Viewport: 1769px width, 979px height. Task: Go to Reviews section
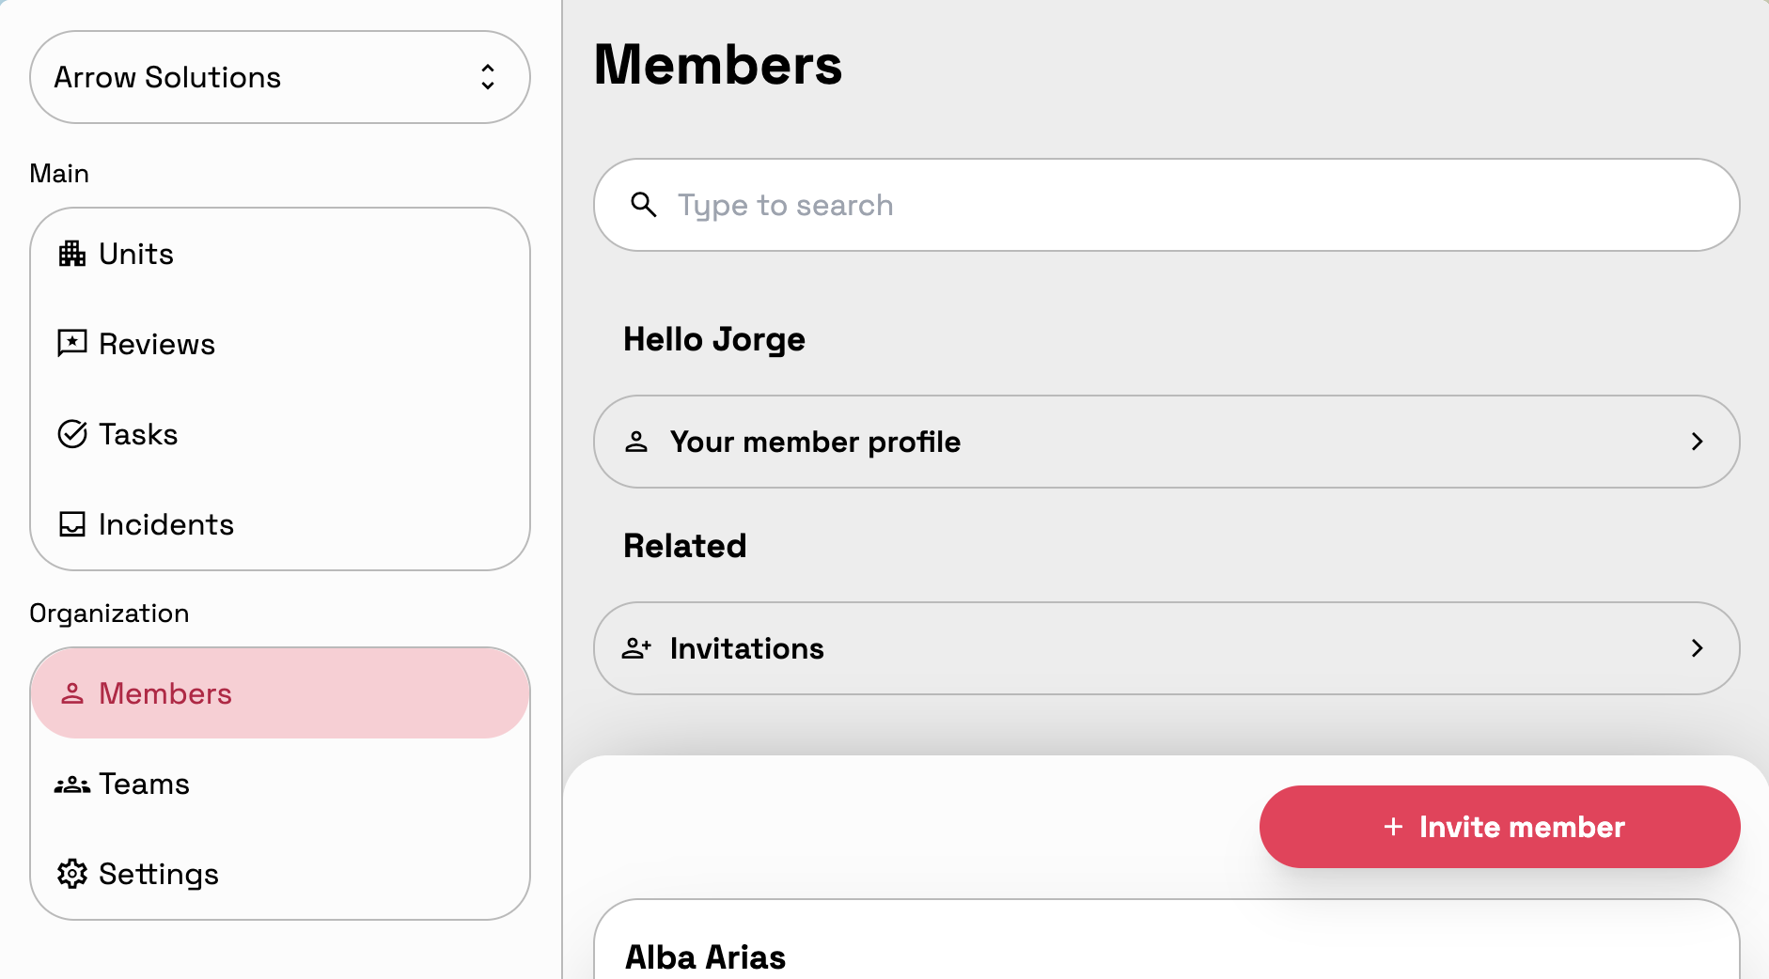(x=280, y=344)
